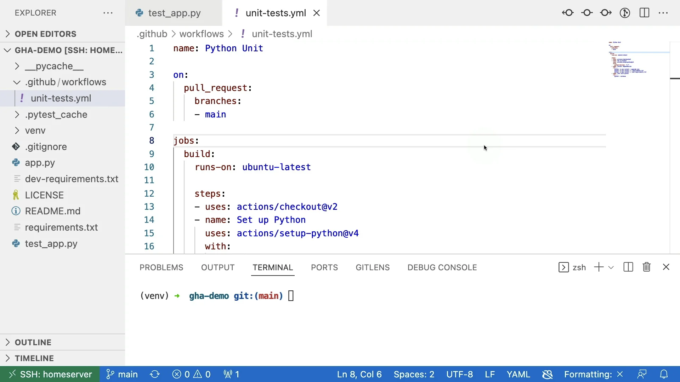Go to previous change arrow icon

(x=568, y=13)
